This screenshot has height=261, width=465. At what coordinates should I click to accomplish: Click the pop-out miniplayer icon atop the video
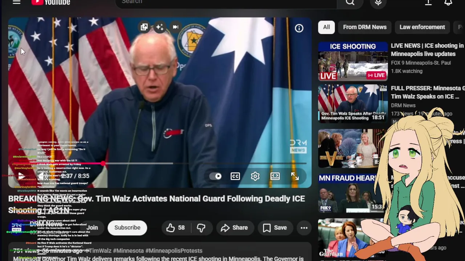(144, 27)
